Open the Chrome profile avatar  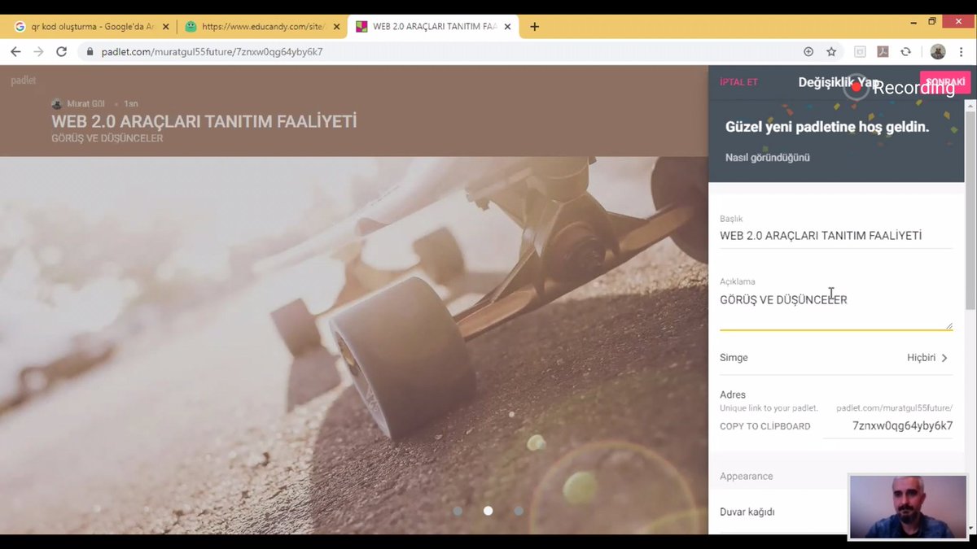[x=938, y=51]
